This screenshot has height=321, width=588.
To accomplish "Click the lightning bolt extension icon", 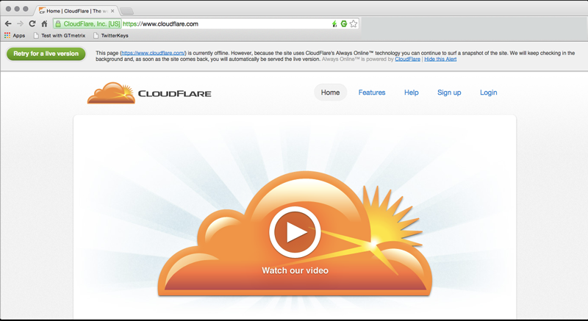I will click(334, 24).
